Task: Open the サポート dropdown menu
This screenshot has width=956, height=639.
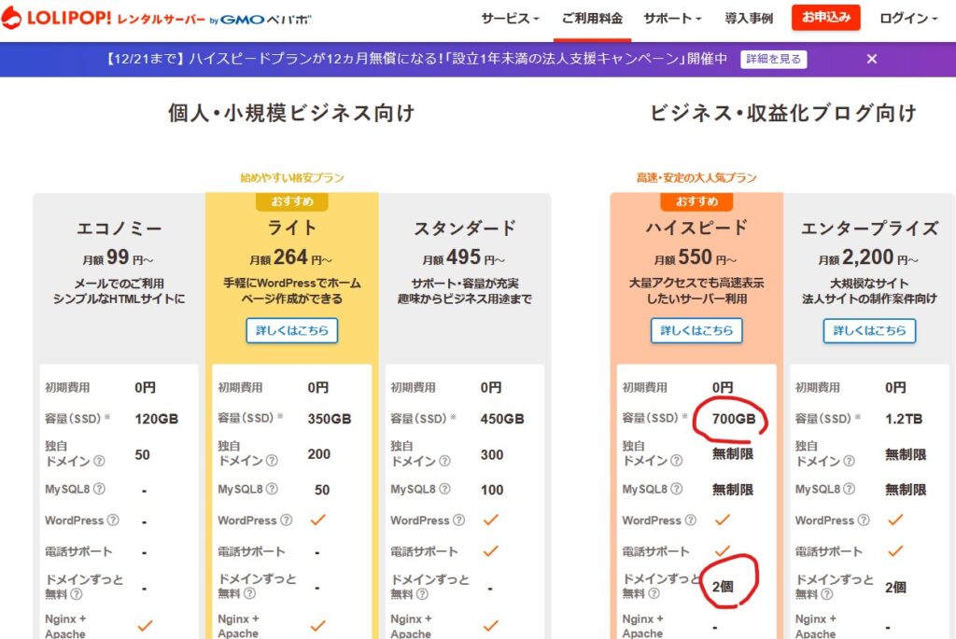Action: point(672,19)
